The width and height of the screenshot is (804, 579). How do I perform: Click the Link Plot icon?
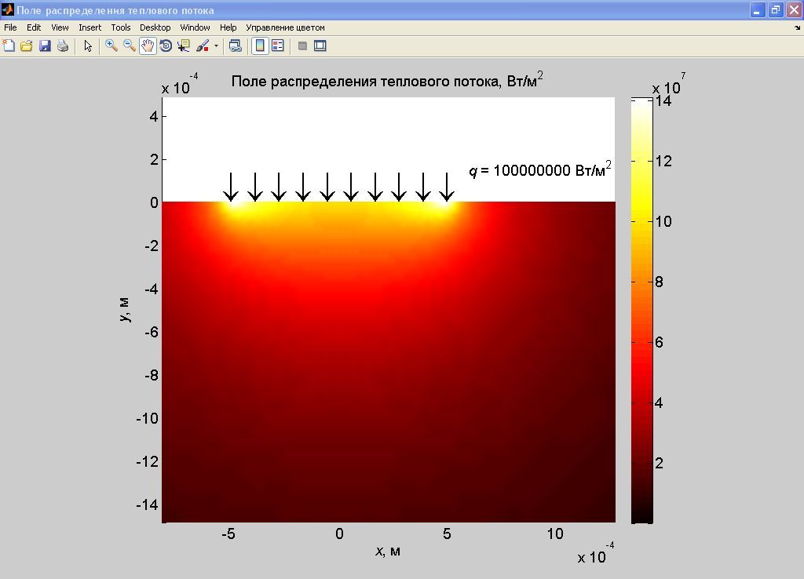click(x=235, y=46)
